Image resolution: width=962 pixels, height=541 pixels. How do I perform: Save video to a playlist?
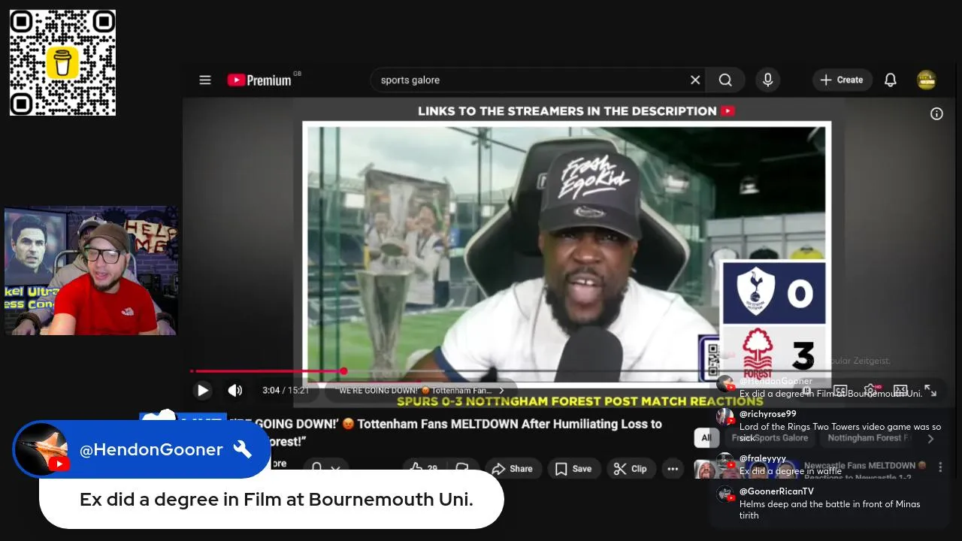(x=573, y=468)
